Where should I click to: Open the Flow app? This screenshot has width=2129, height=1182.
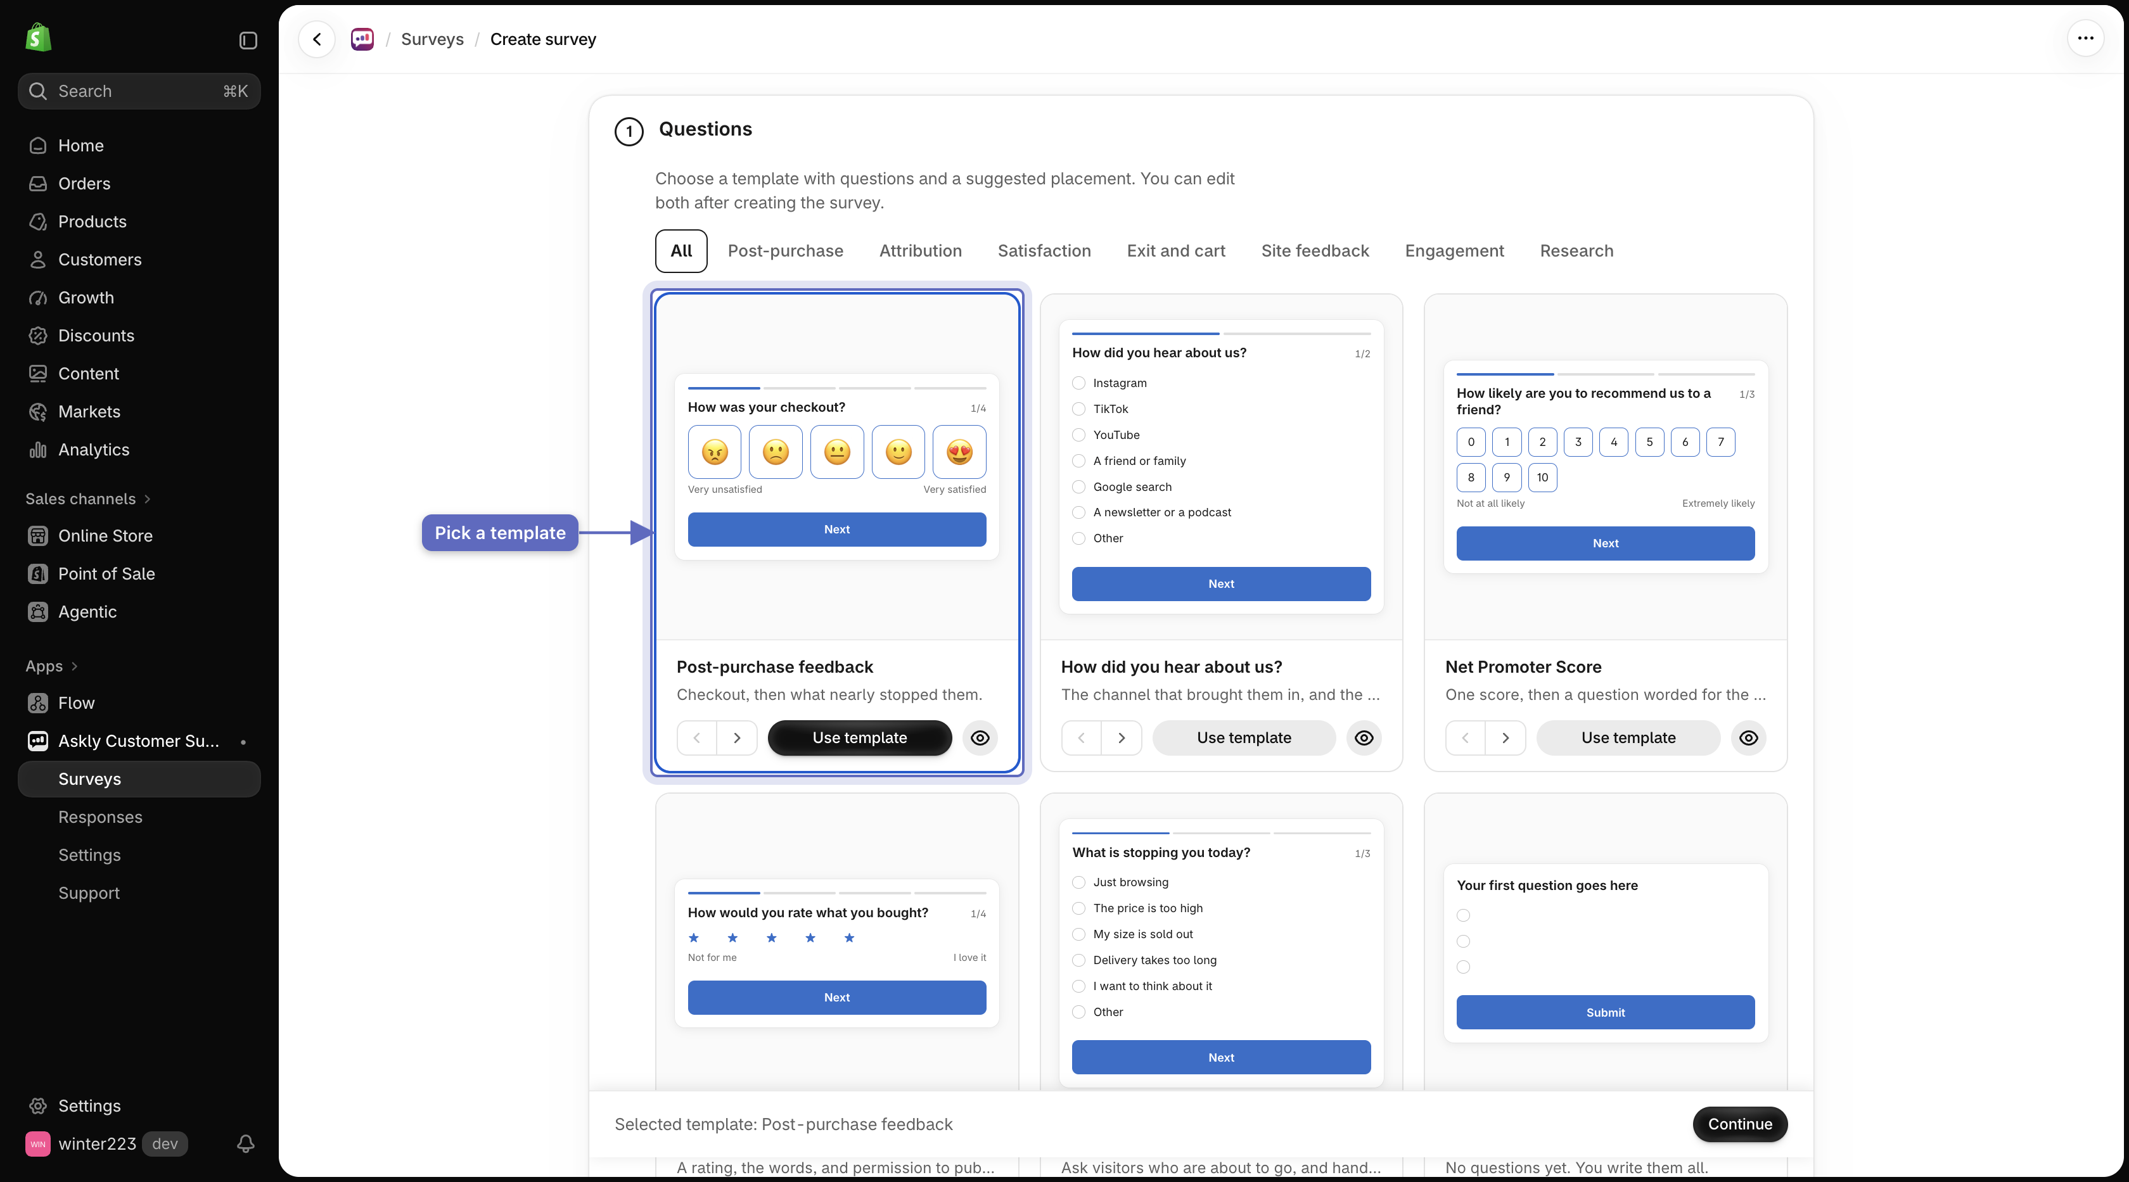(139, 703)
